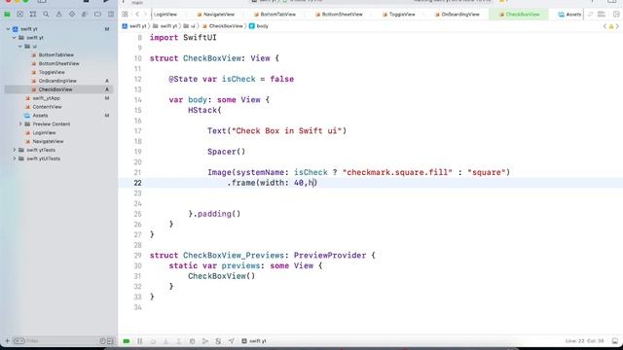Open Debug Memory Graph
Screen dimensions: 623x350
205,341
